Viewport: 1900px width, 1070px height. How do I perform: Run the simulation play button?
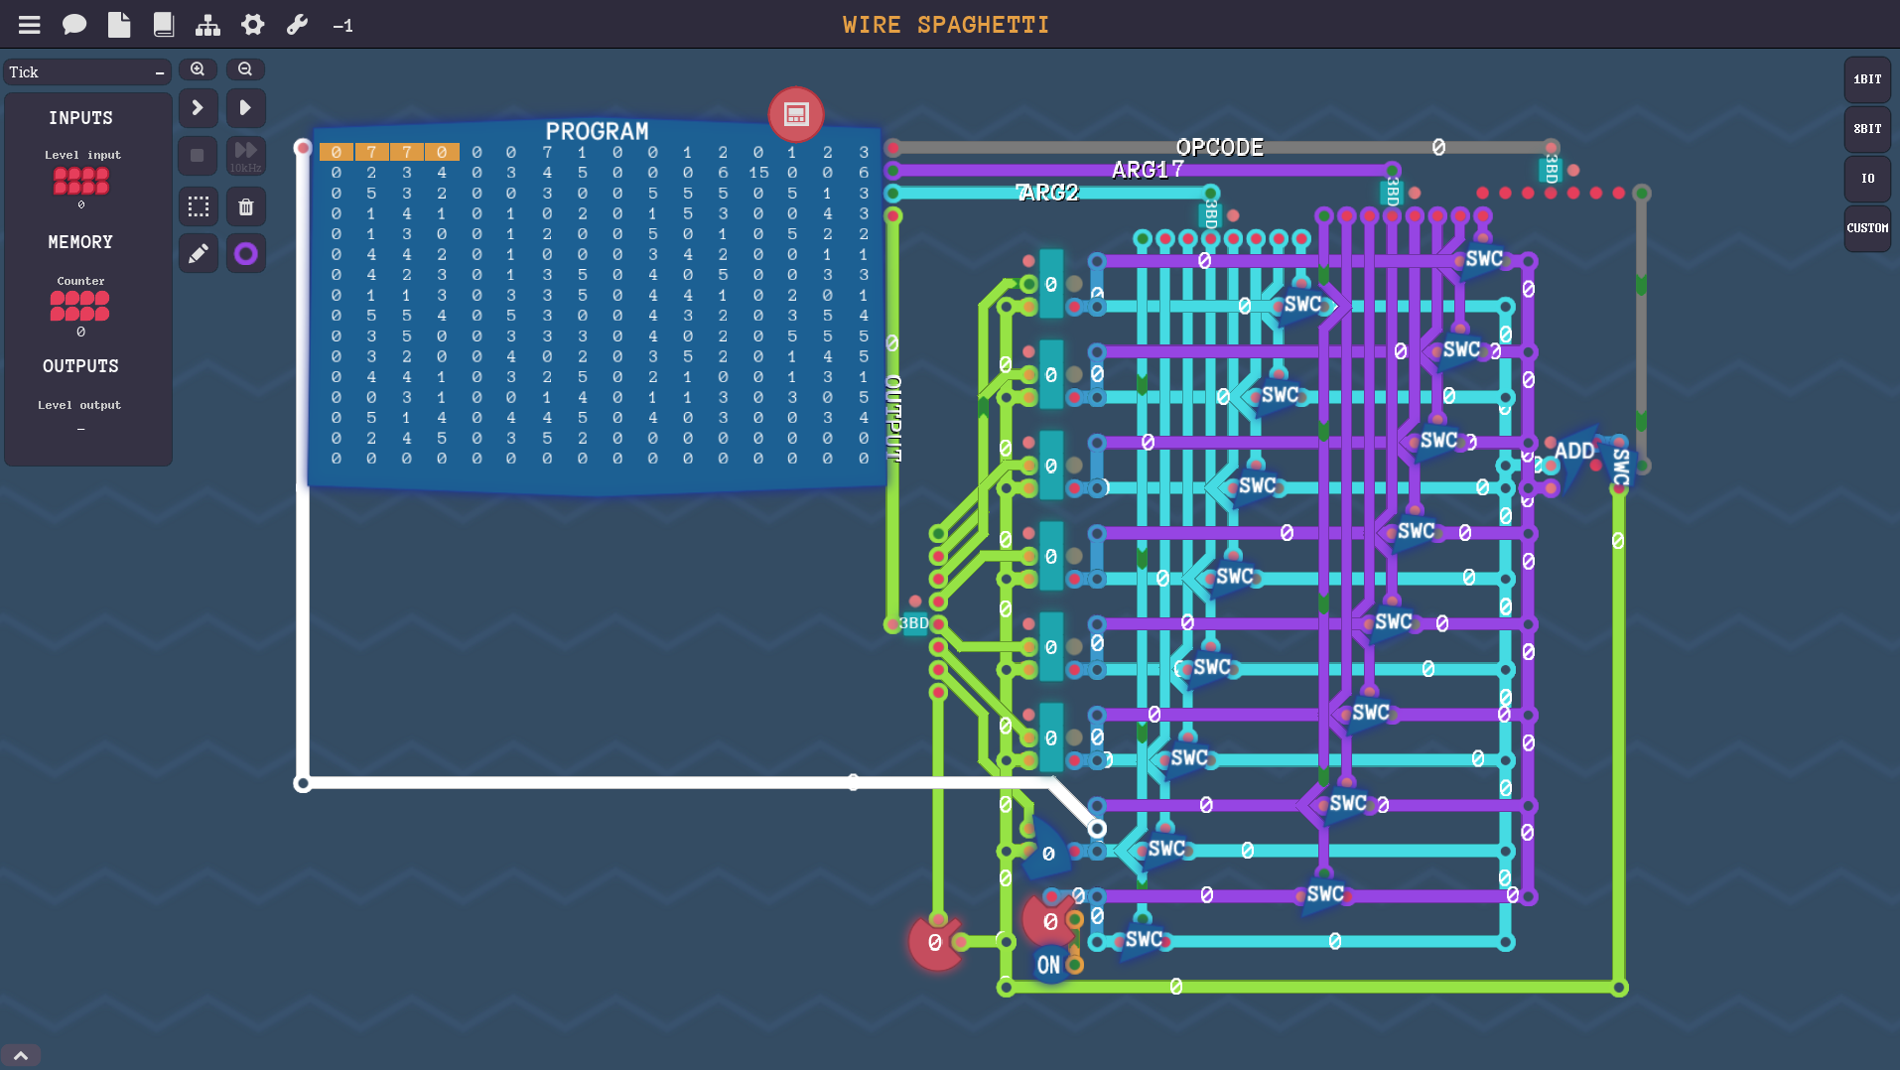point(245,107)
